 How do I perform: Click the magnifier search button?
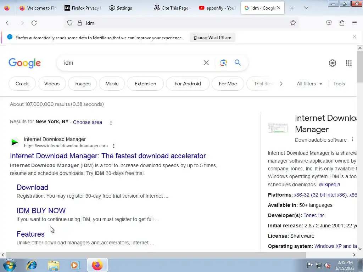238,62
